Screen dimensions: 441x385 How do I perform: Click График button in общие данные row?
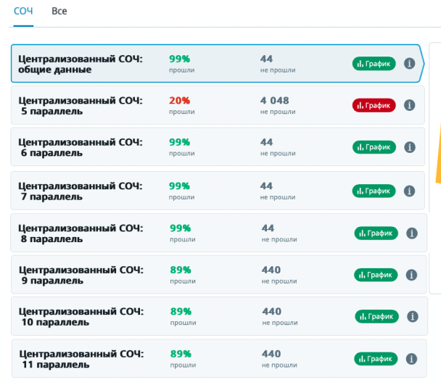(x=374, y=64)
